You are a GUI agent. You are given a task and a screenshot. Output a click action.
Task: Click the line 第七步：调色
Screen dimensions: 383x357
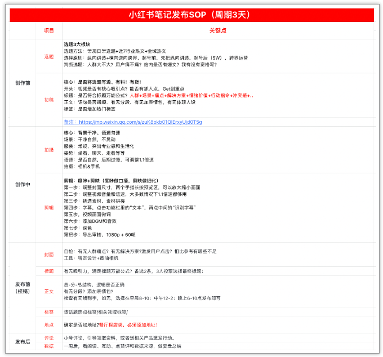click(x=78, y=228)
